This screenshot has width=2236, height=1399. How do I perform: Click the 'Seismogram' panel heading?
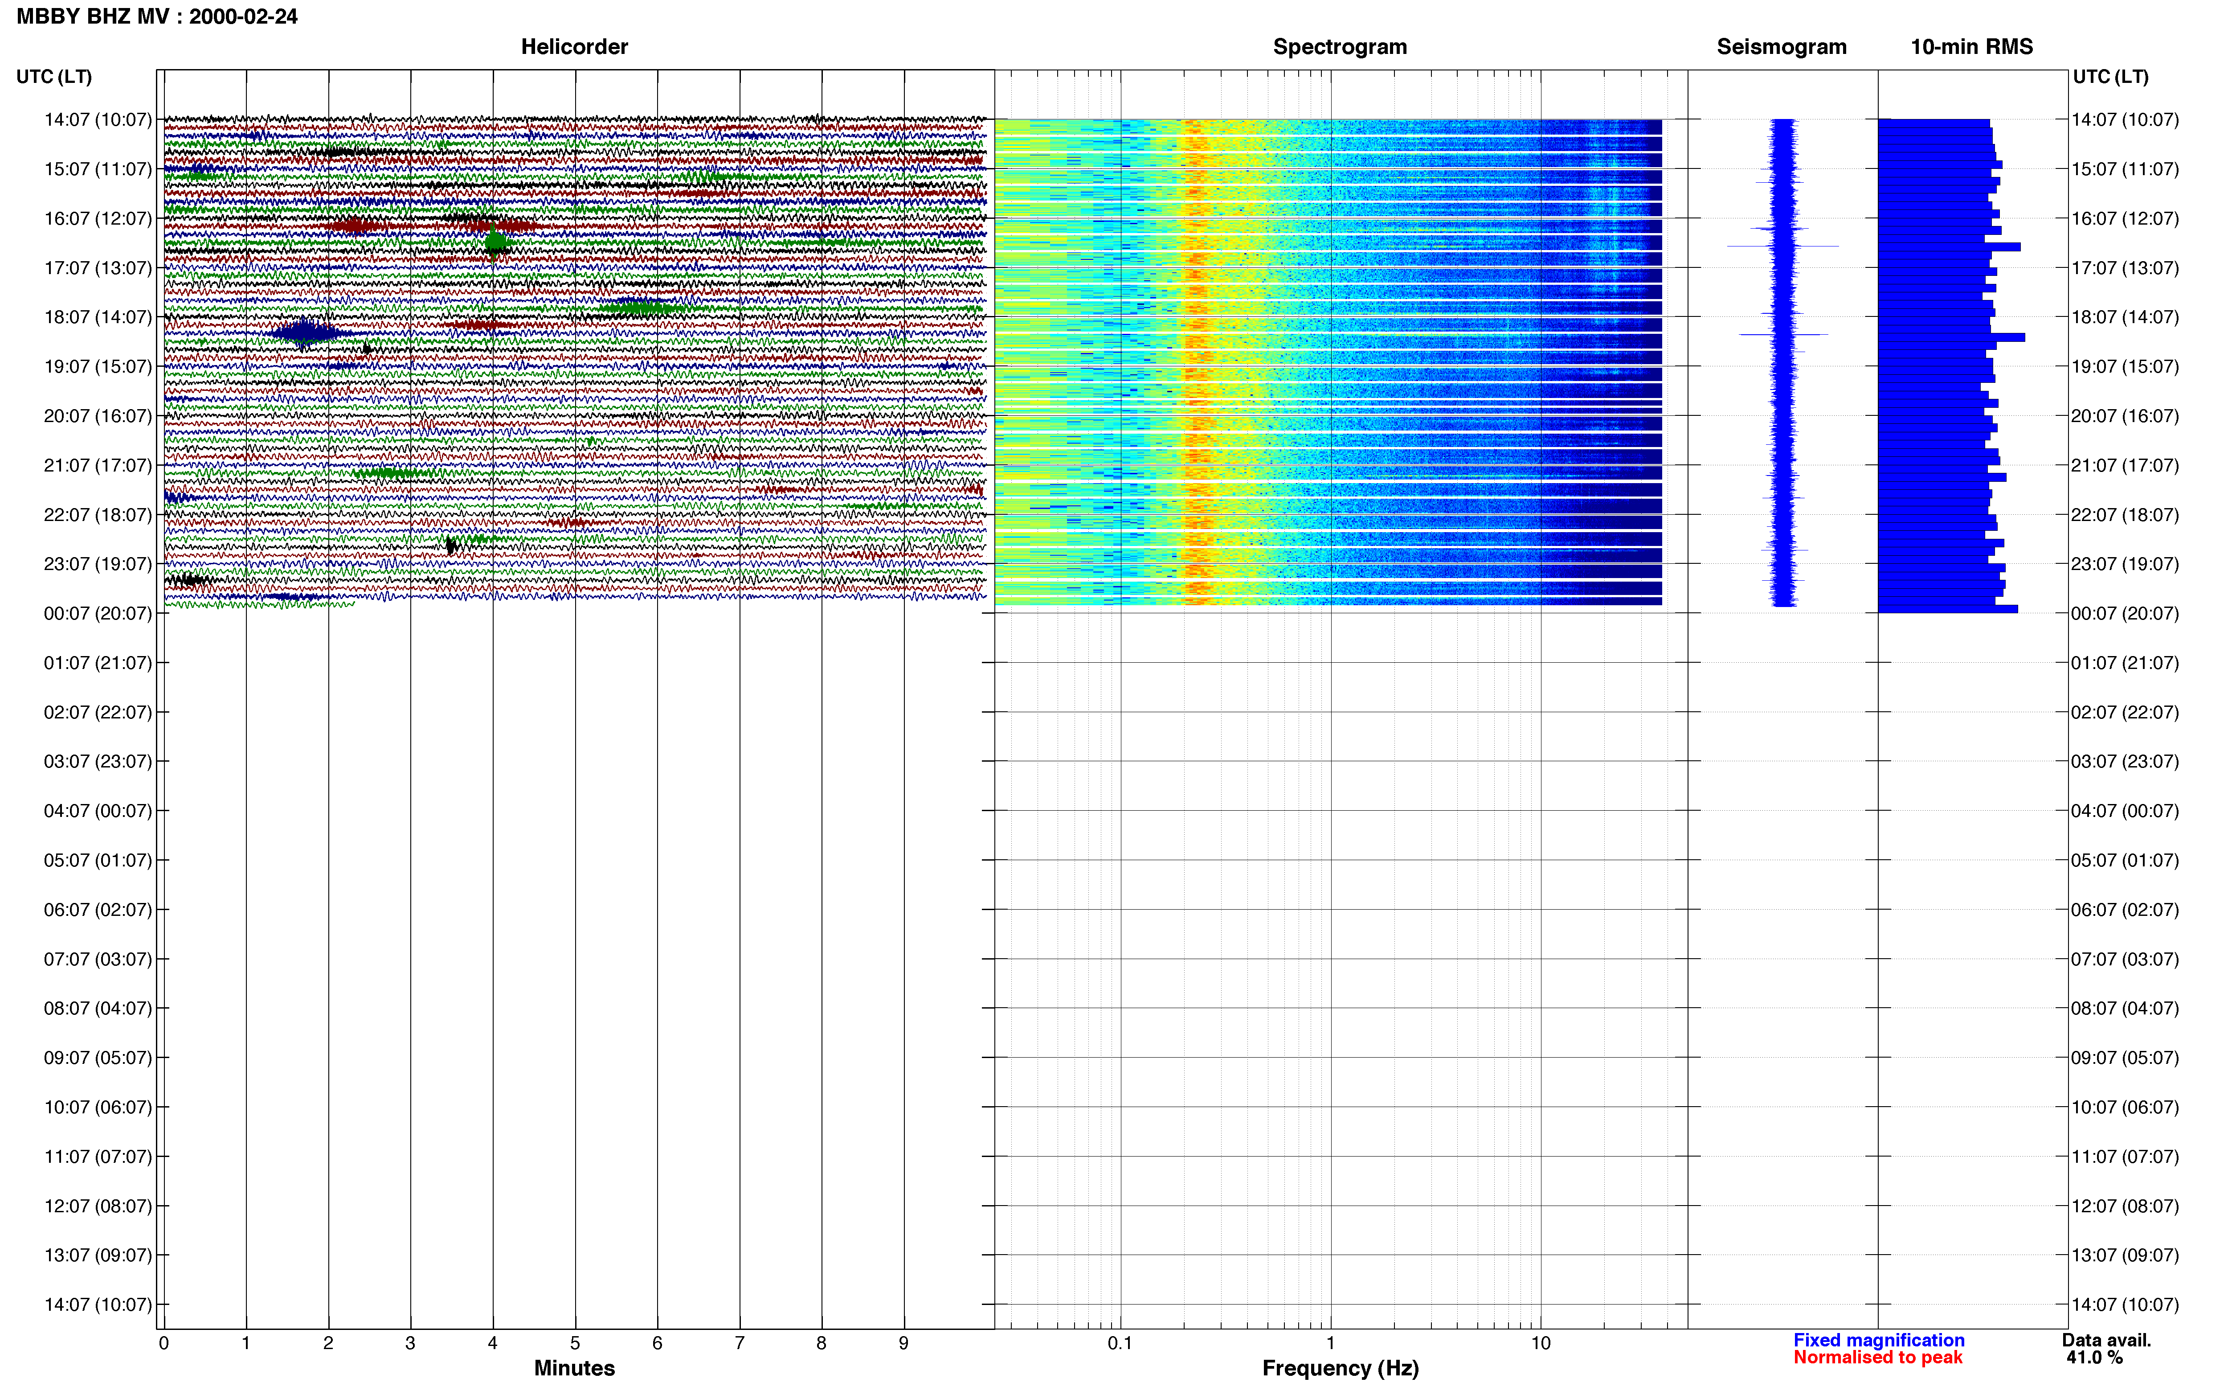pos(1781,46)
